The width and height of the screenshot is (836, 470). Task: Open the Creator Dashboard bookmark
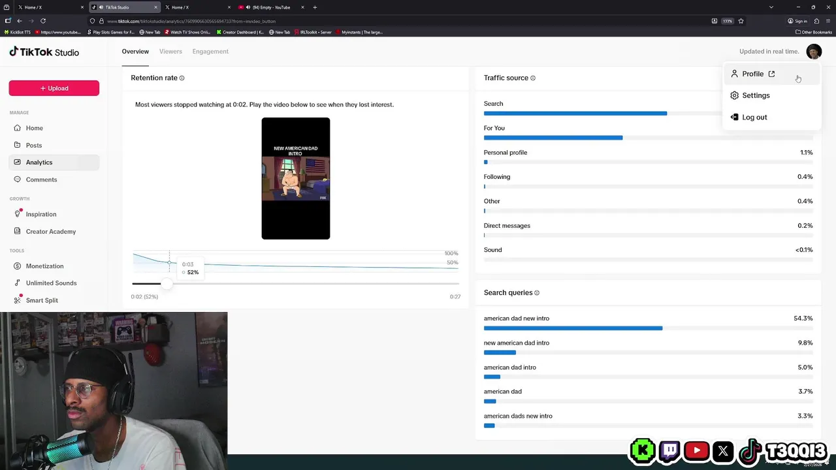[240, 32]
